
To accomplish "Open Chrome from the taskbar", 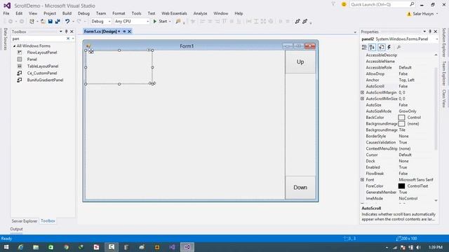I will coord(66,247).
